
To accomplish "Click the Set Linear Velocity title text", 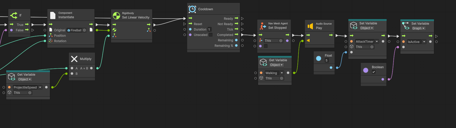I will [136, 18].
